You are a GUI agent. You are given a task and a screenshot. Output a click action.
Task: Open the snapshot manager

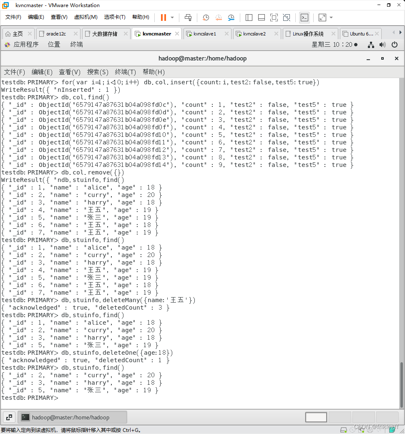coord(231,18)
